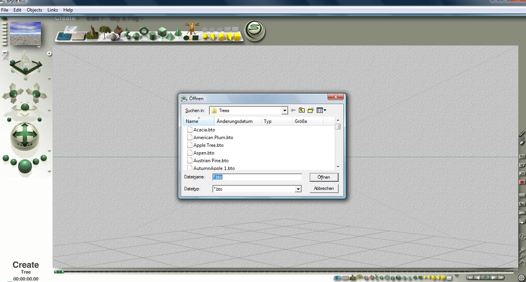
Task: Go up one folder level
Action: [x=302, y=111]
